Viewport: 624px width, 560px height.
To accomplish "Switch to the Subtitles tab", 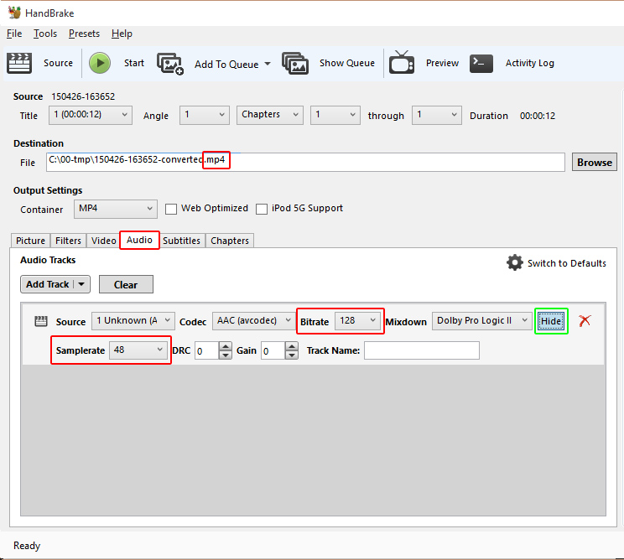I will pos(181,241).
